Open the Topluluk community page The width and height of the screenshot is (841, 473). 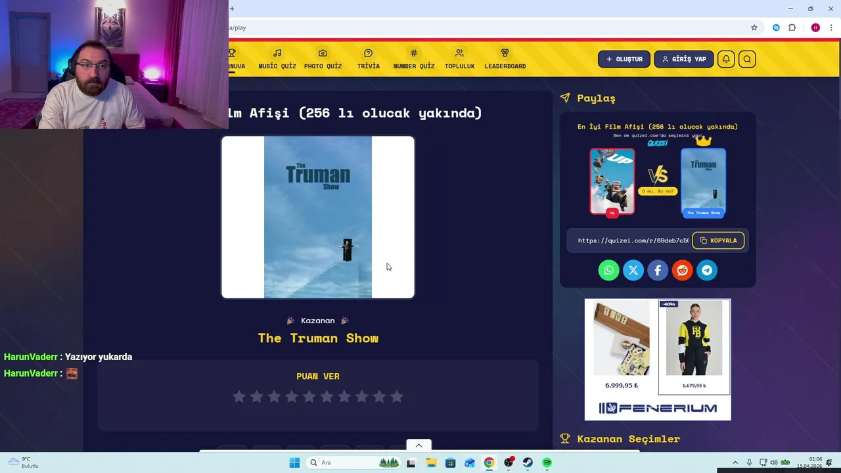[x=459, y=59]
